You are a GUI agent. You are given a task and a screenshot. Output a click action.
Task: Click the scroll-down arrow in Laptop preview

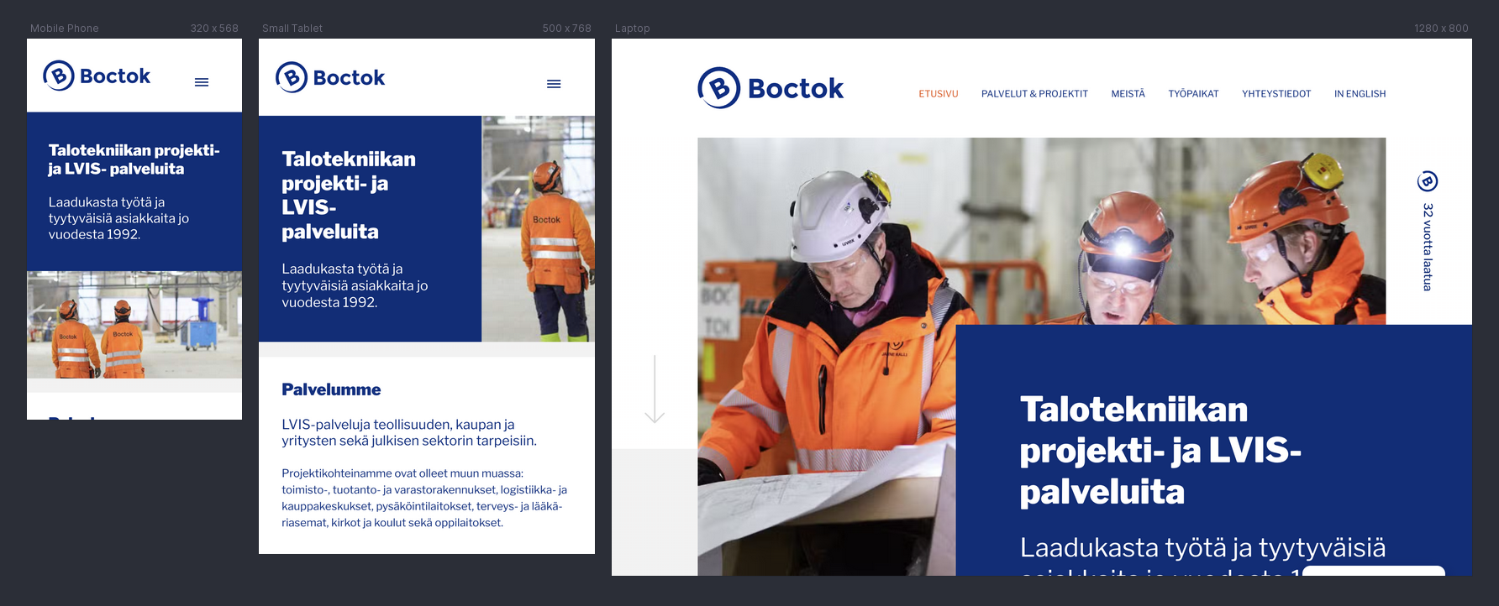coord(655,389)
